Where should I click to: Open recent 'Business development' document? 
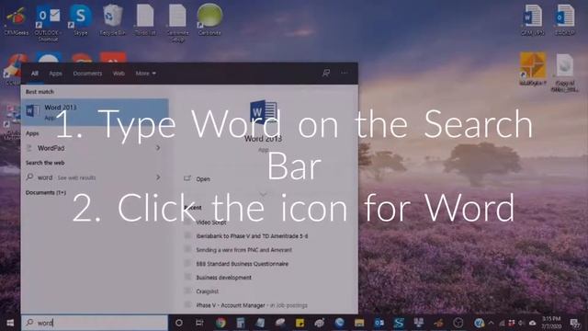223,278
